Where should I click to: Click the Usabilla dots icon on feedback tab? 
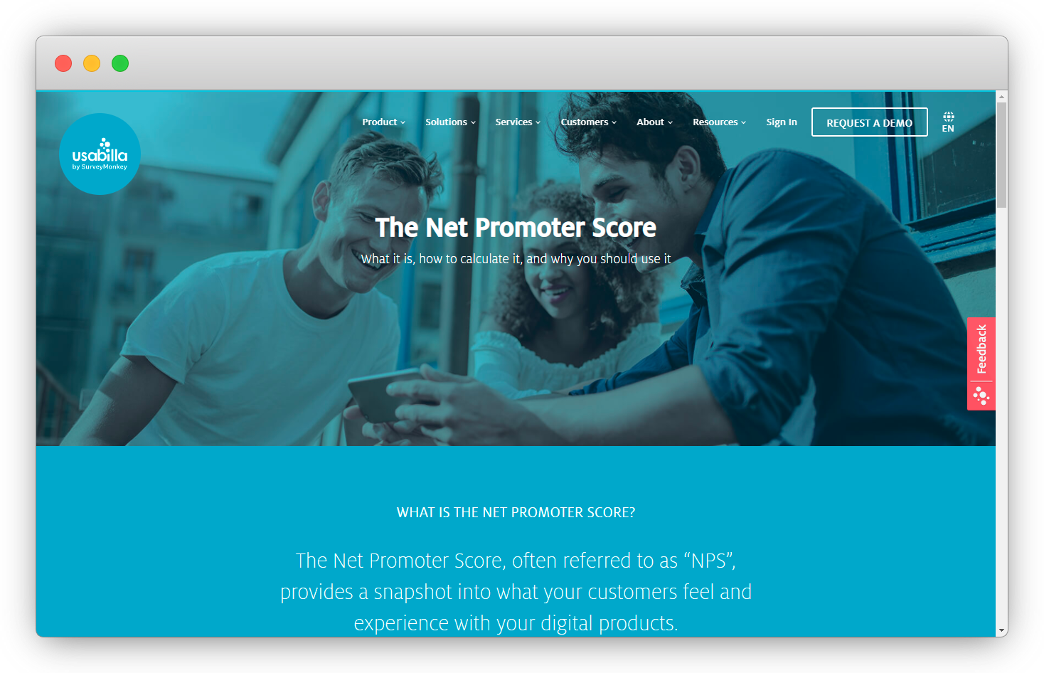click(x=981, y=396)
